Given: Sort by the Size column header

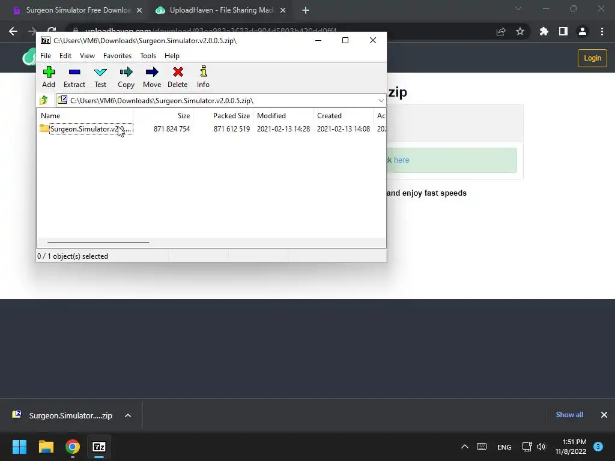Looking at the screenshot, I should point(163,116).
